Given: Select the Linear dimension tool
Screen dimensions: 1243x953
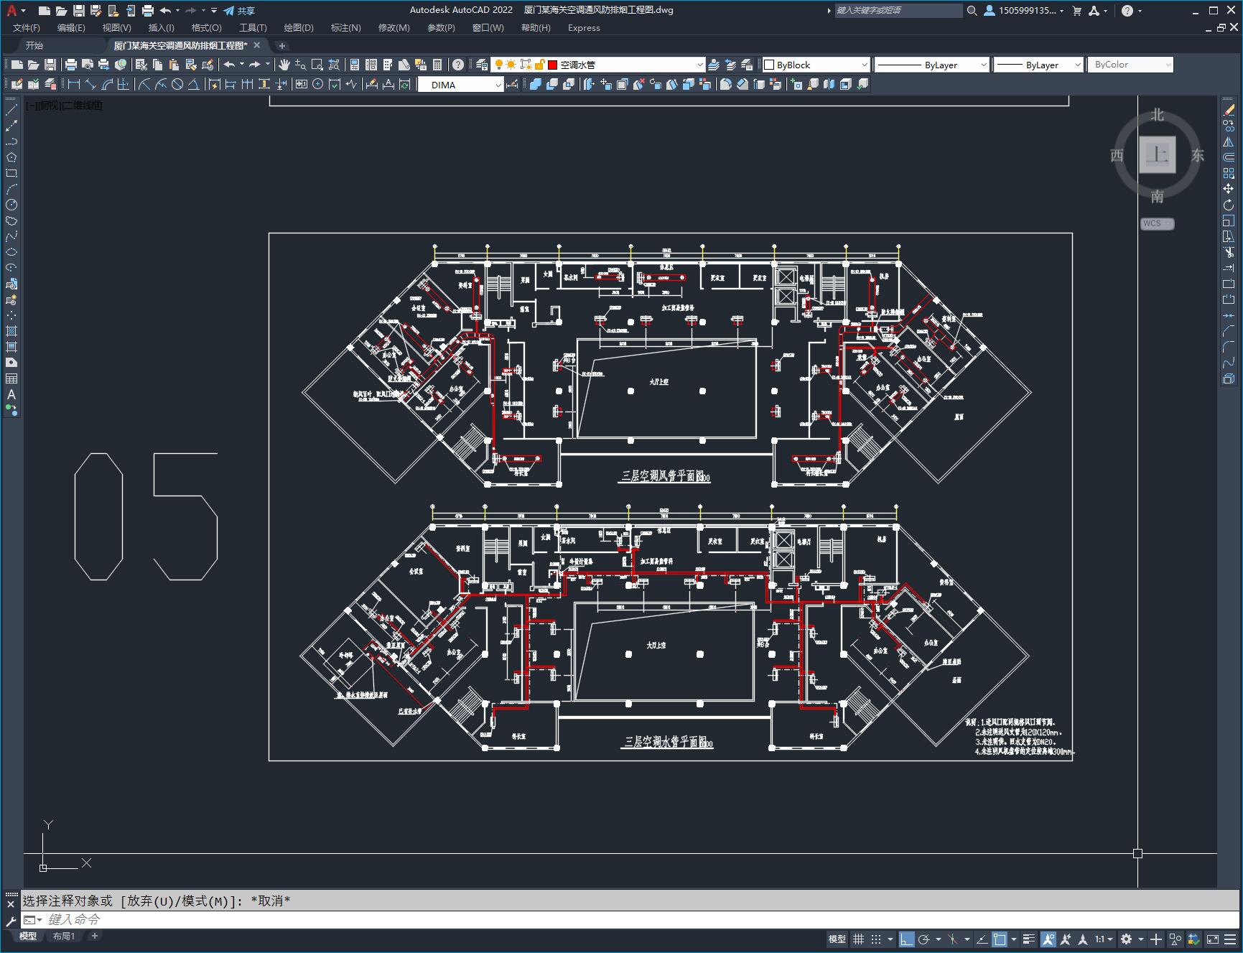Looking at the screenshot, I should coord(73,84).
